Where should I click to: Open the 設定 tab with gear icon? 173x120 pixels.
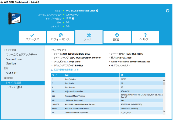pyautogui.click(x=117, y=37)
